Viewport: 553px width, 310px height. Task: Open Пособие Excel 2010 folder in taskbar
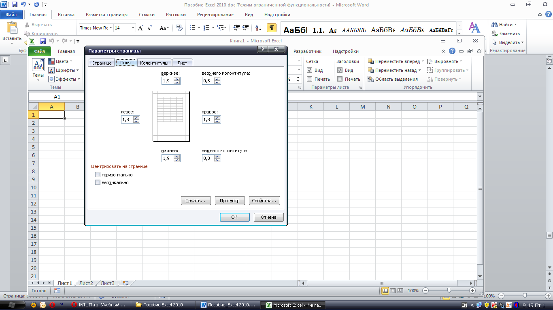163,305
